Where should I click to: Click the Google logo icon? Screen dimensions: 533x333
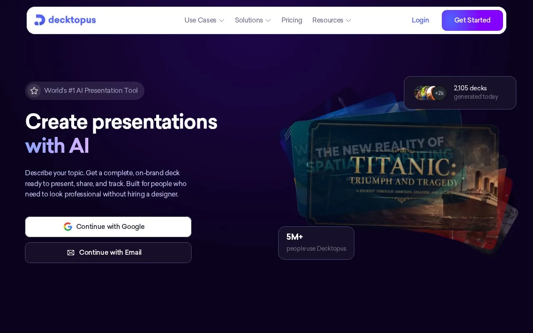tap(68, 227)
